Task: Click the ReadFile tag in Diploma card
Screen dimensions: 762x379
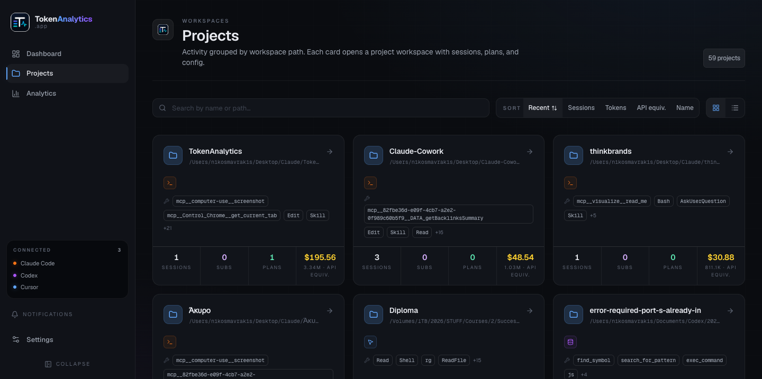Action: (453, 360)
